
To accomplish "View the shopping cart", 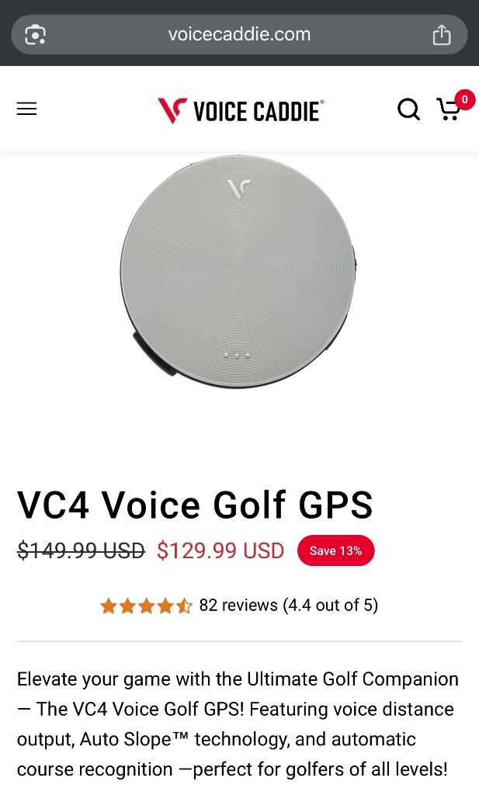I will (x=449, y=109).
